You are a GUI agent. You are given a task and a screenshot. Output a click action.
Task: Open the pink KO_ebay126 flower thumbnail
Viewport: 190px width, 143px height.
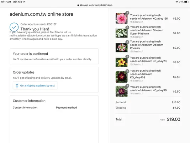tap(122, 19)
